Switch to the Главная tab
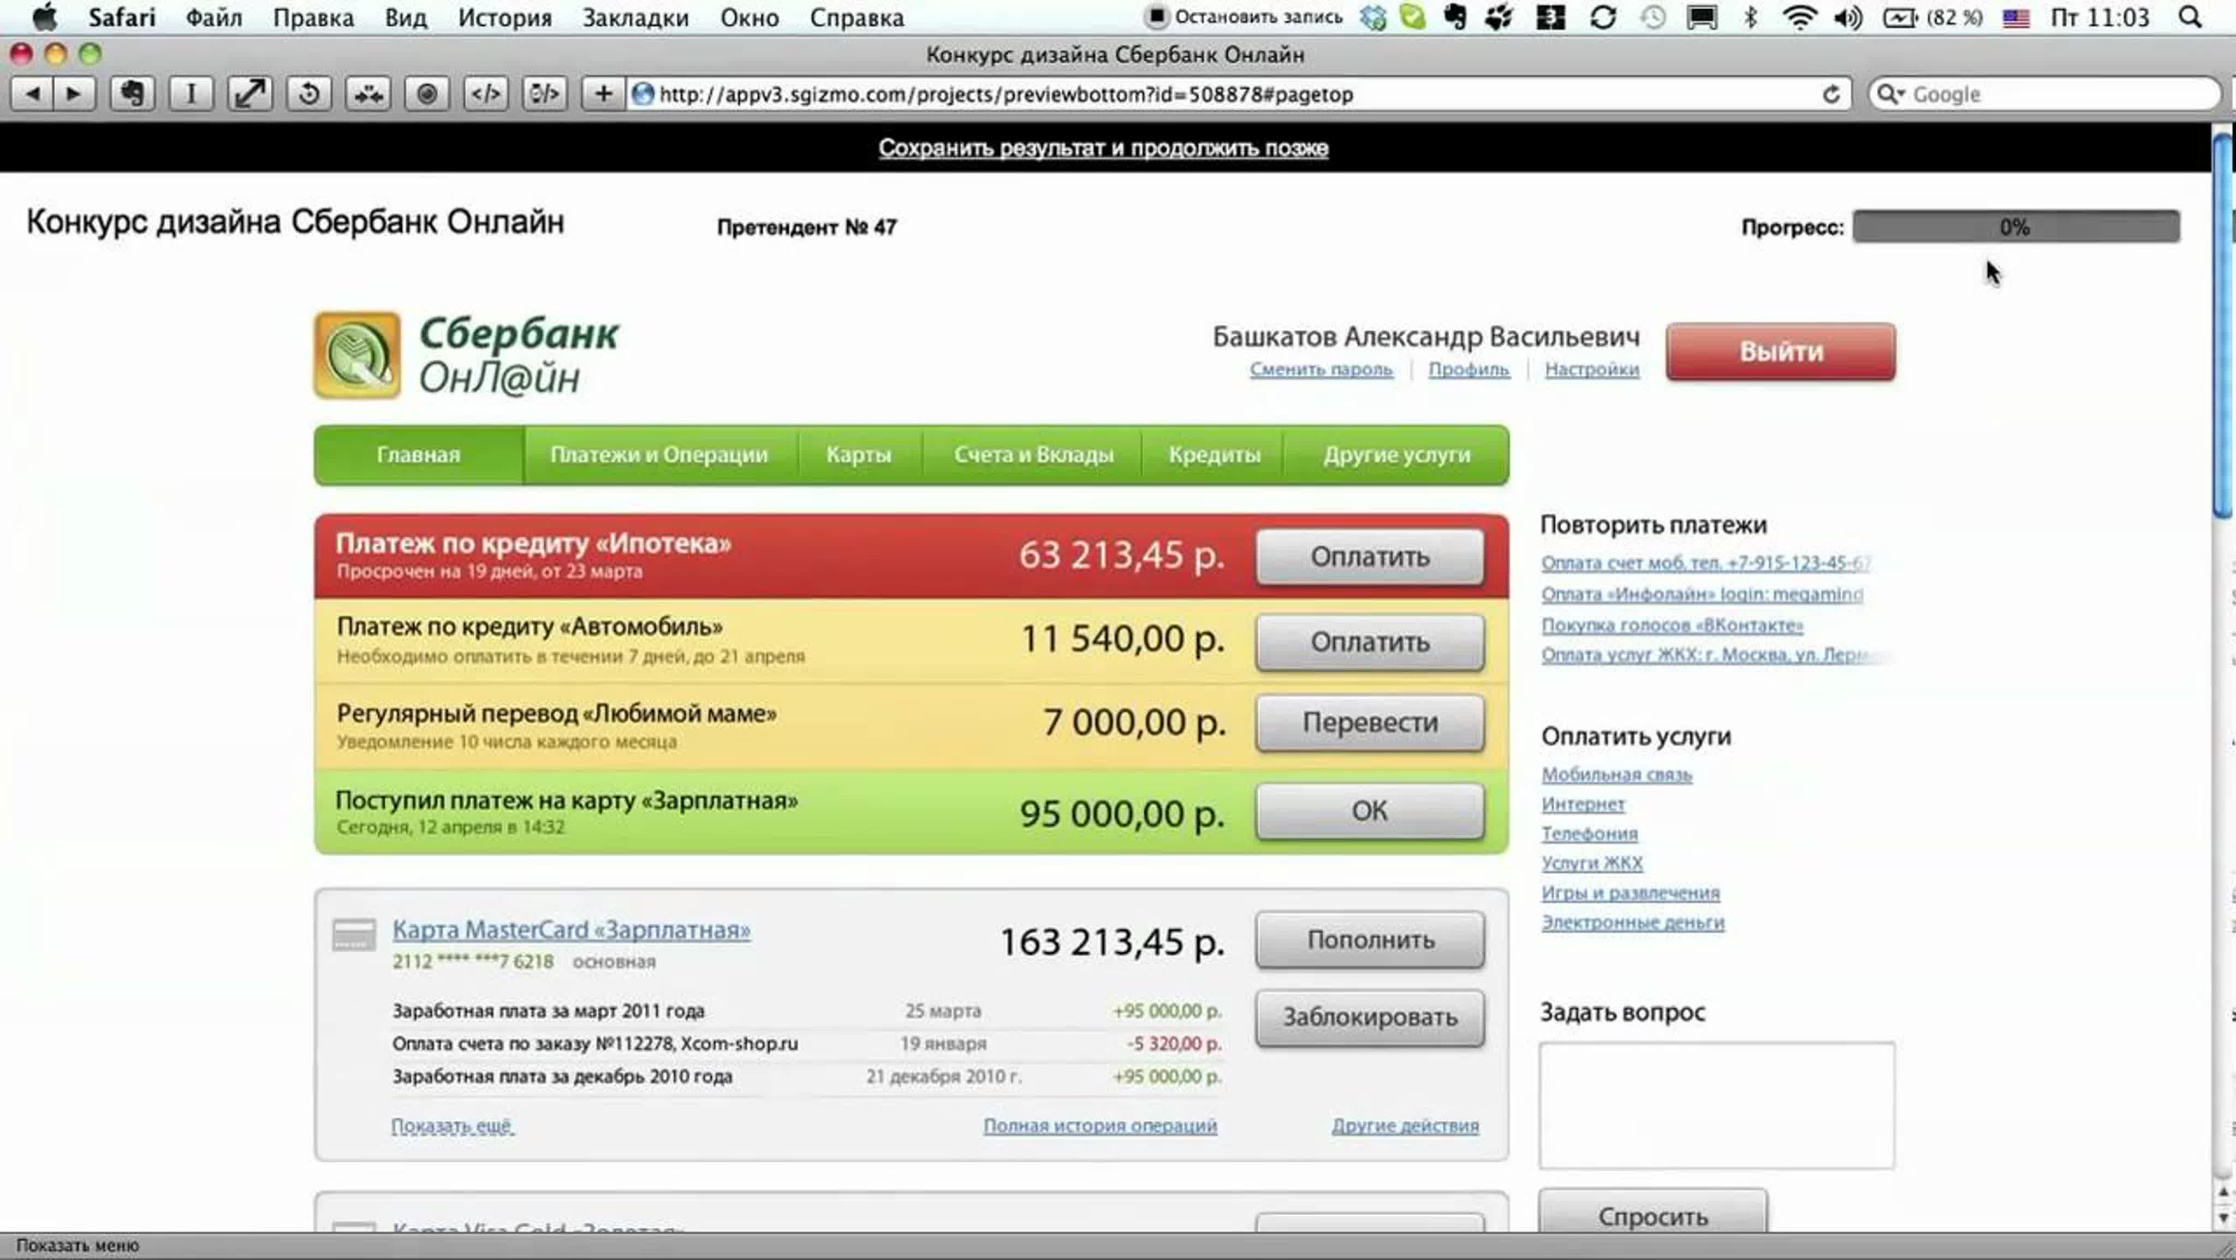Screen dimensions: 2236x1260 coord(418,455)
